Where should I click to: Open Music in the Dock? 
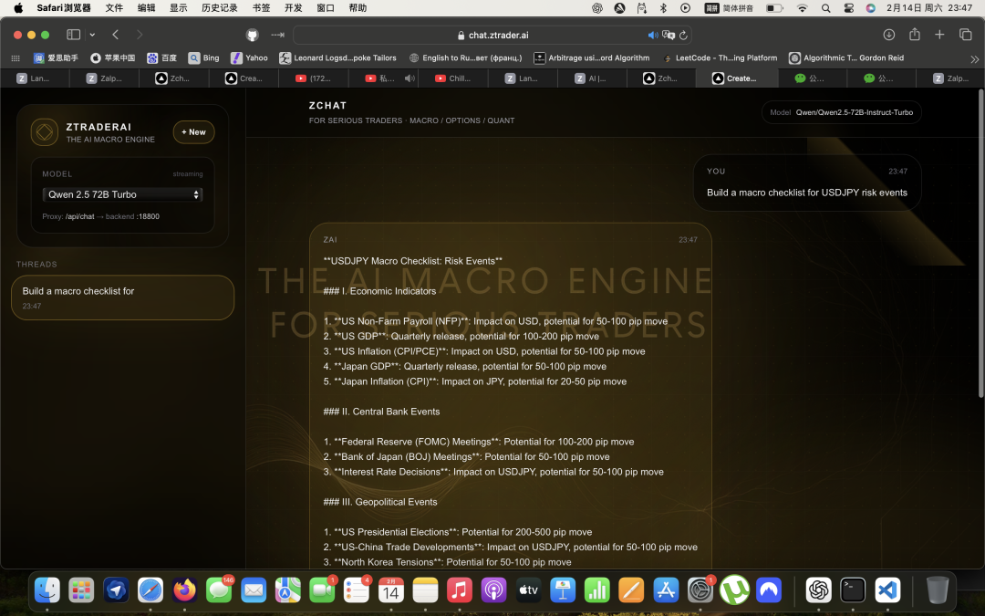(459, 590)
